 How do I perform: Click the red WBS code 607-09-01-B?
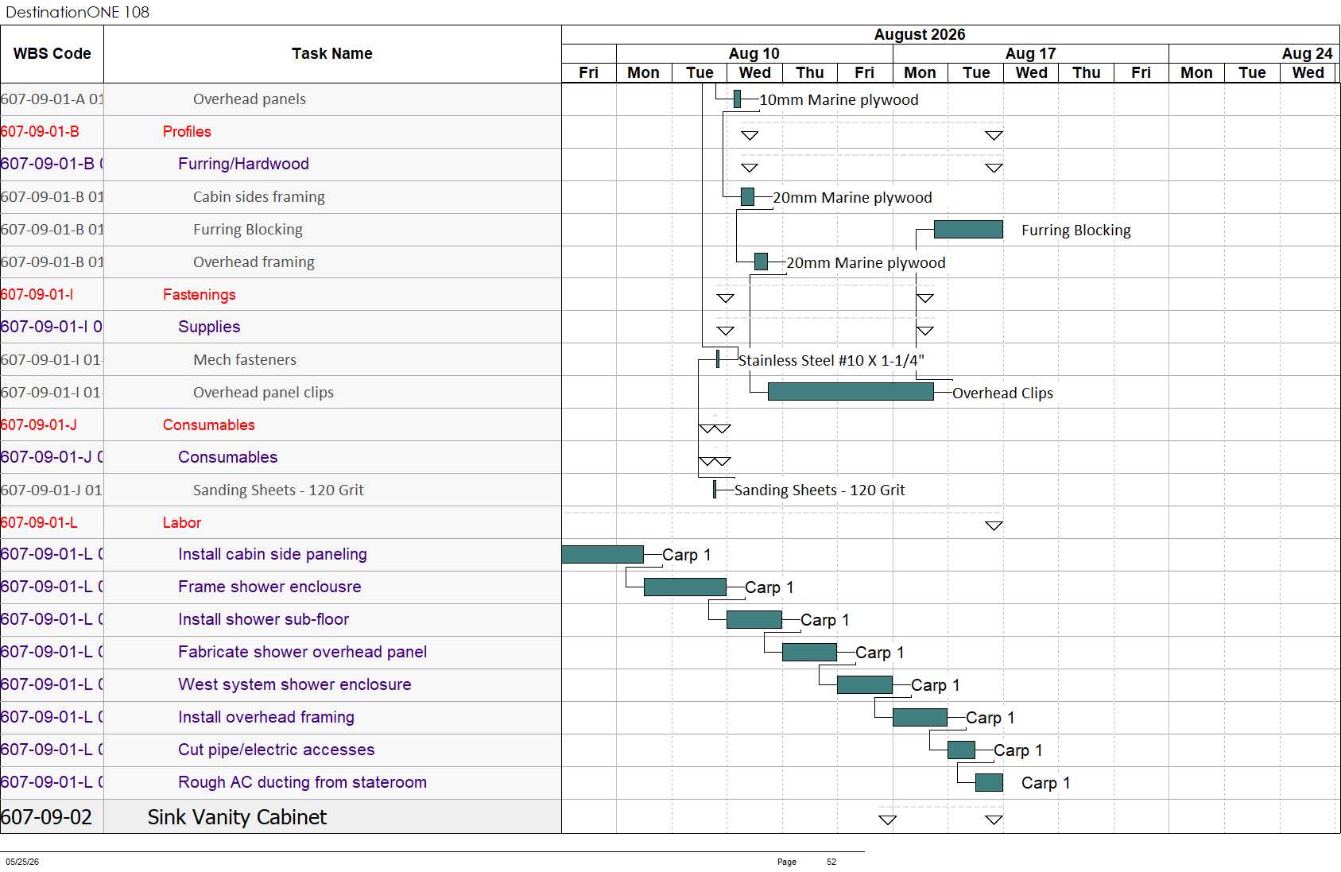(40, 132)
